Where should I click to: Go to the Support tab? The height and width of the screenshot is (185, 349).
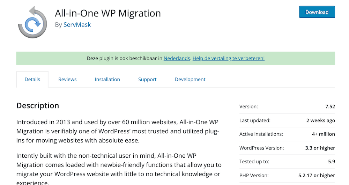147,79
